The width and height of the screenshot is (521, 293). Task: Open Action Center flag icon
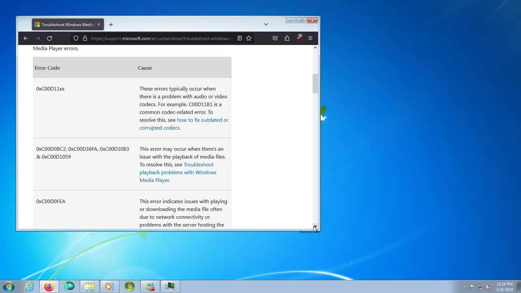pyautogui.click(x=472, y=287)
